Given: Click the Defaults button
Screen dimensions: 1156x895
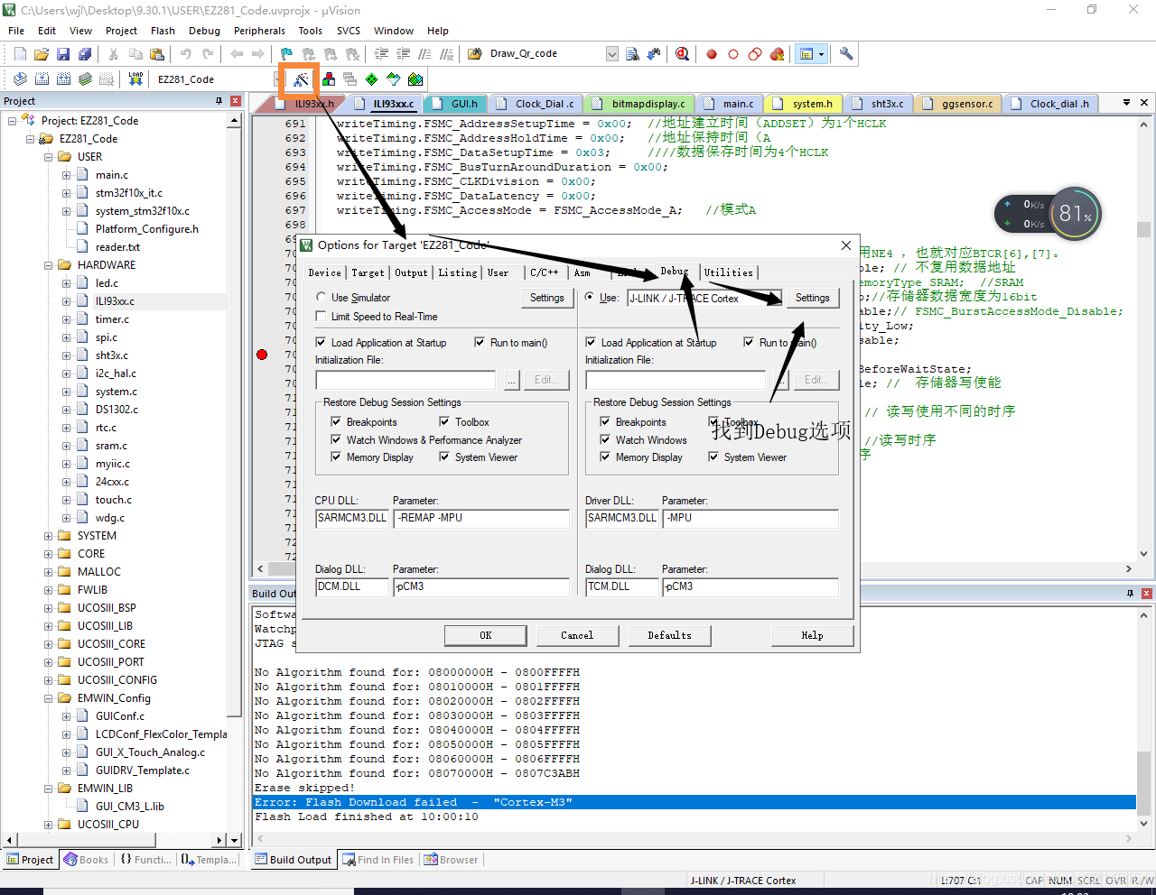Looking at the screenshot, I should 670,636.
